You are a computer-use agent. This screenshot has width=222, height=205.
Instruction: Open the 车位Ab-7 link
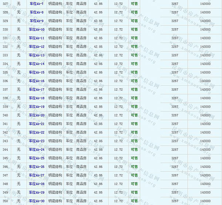coord(36,4)
